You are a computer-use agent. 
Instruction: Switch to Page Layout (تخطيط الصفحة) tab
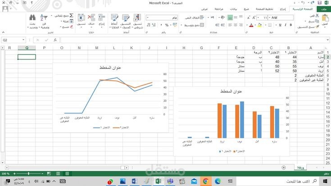[264, 9]
